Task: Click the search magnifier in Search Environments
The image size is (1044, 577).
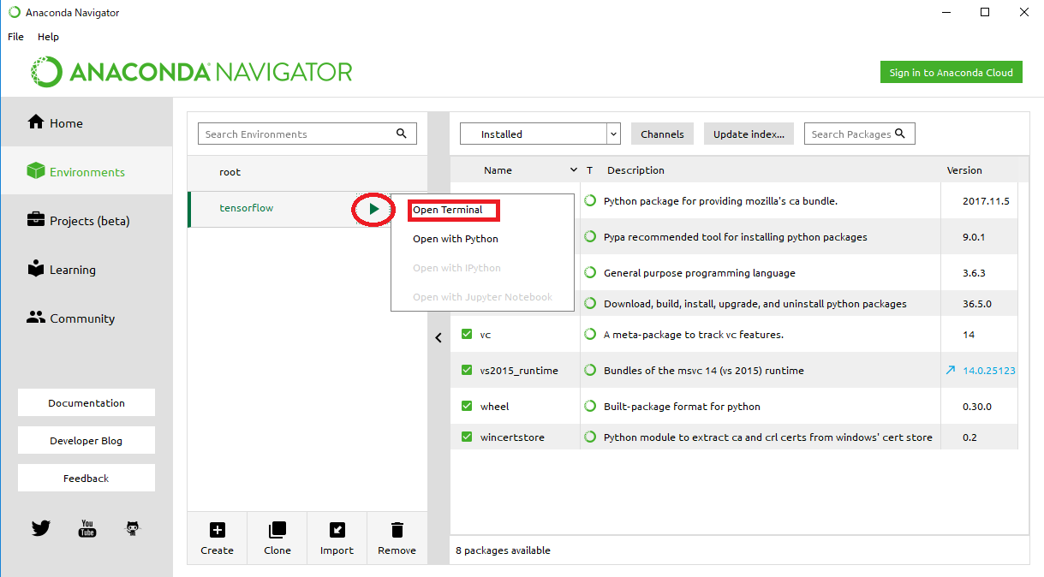Action: pos(402,134)
